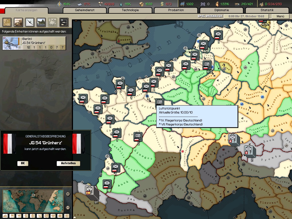Select the air units plane icon
Screen dimensions: 292x219
click(30, 22)
